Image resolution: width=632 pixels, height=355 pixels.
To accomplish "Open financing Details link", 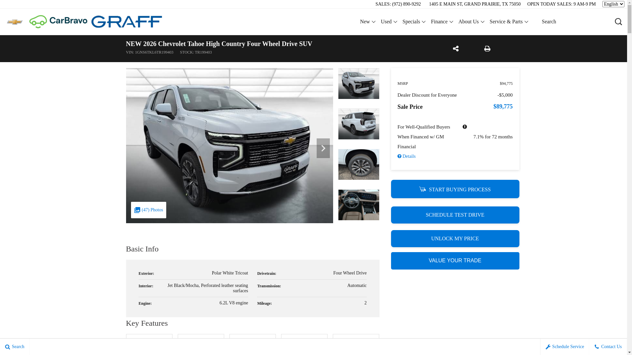I will pyautogui.click(x=407, y=156).
